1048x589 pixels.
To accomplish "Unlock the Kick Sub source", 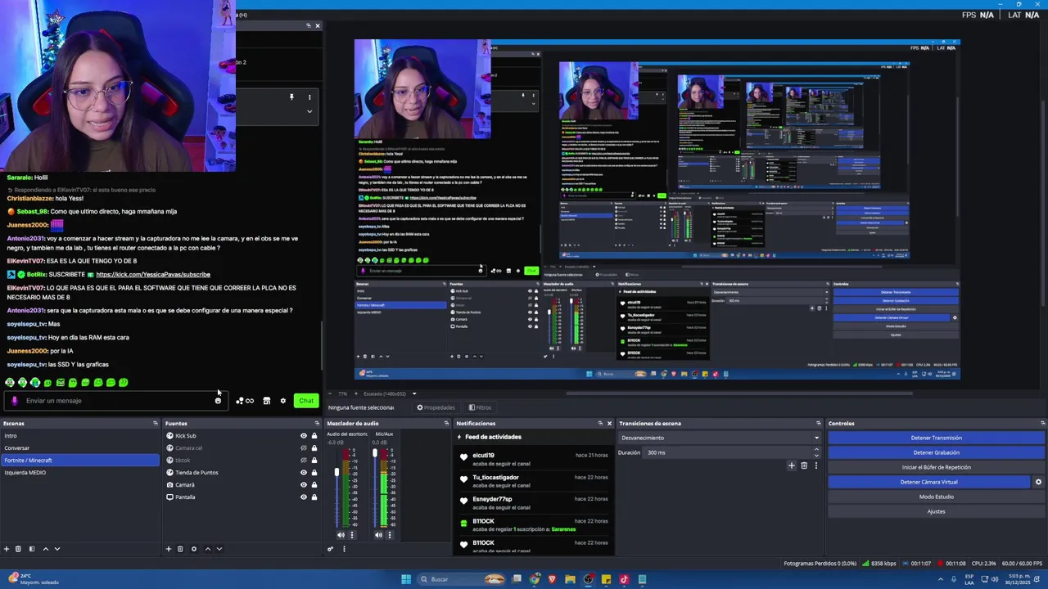I will click(x=314, y=436).
